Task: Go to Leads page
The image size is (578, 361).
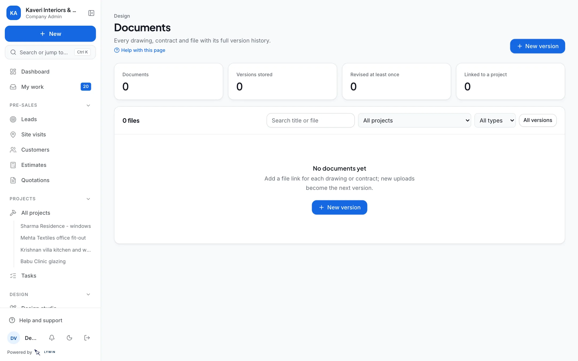Action: [50, 119]
